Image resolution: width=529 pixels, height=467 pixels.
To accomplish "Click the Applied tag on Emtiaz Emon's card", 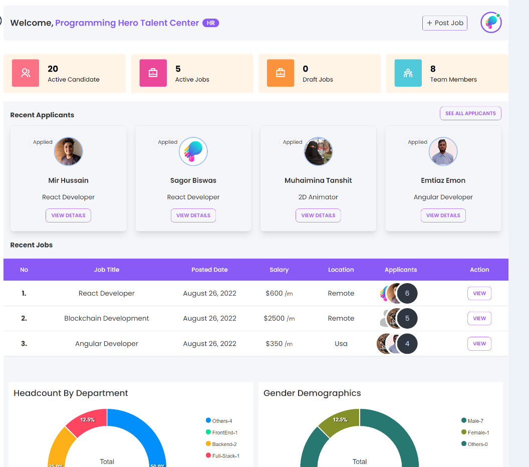I will (417, 142).
